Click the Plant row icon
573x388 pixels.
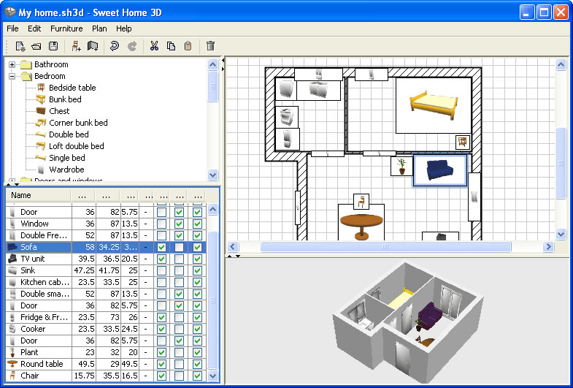[x=12, y=352]
